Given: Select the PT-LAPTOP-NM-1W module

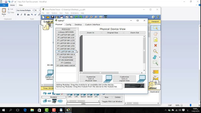Looking at the screenshot, I should point(66,51).
